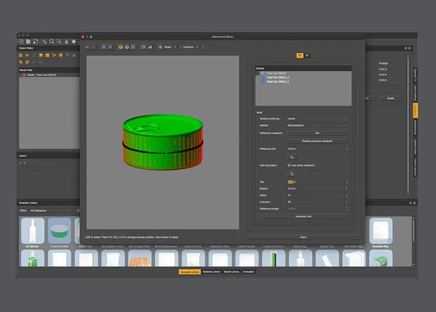Click the bar chart icon in warp toolbar
The width and height of the screenshot is (436, 312).
pos(150,47)
